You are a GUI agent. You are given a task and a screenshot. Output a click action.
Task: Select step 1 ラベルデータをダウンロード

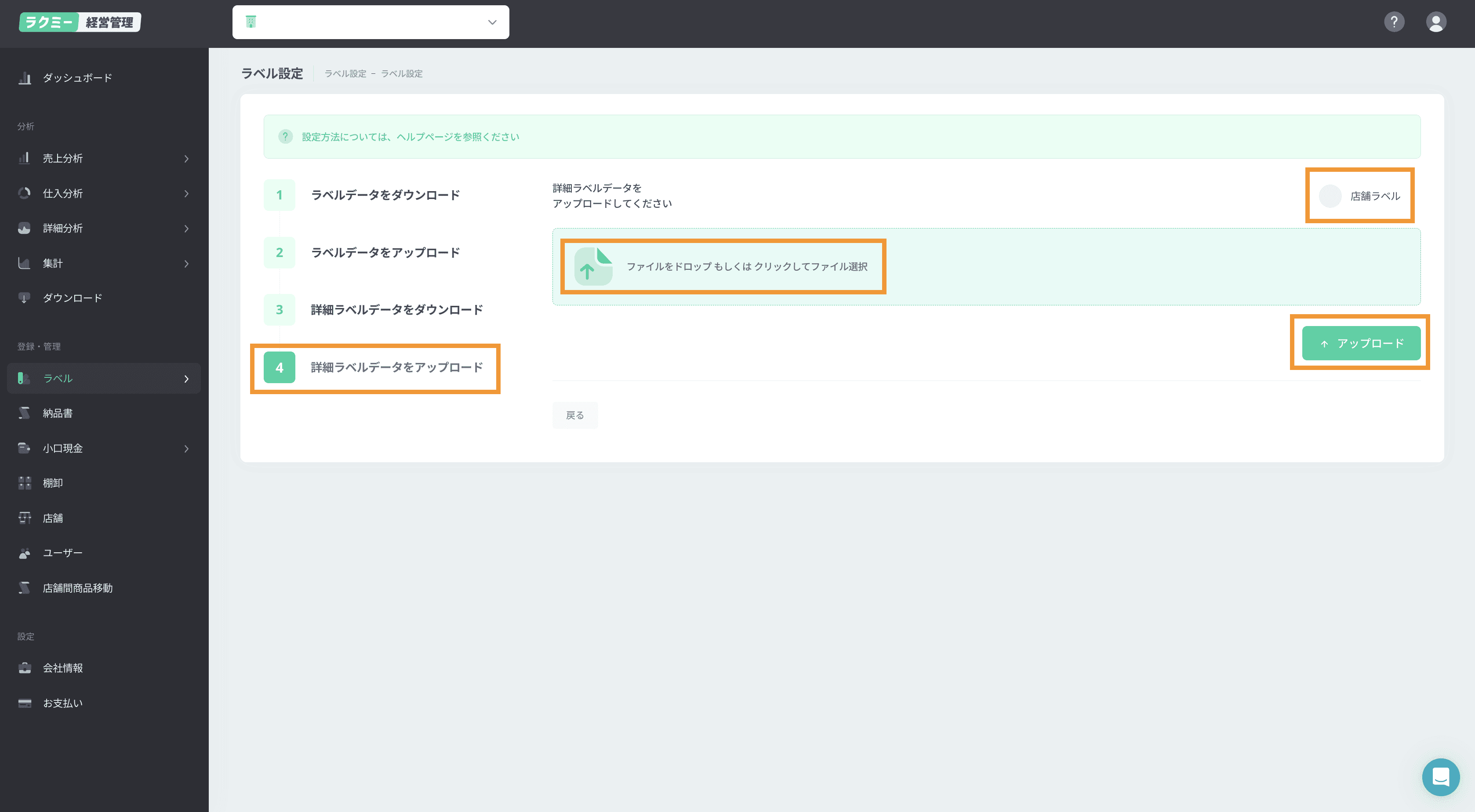click(x=385, y=195)
